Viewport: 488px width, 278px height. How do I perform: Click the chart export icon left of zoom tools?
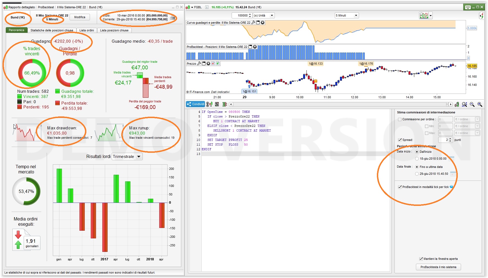tap(457, 104)
